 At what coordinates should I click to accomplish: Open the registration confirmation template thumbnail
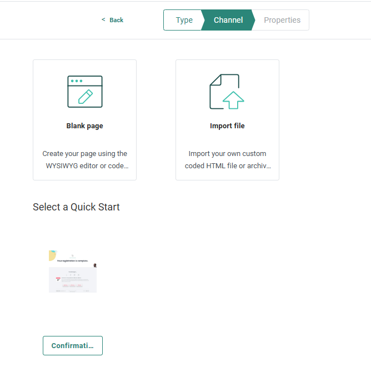tap(73, 272)
